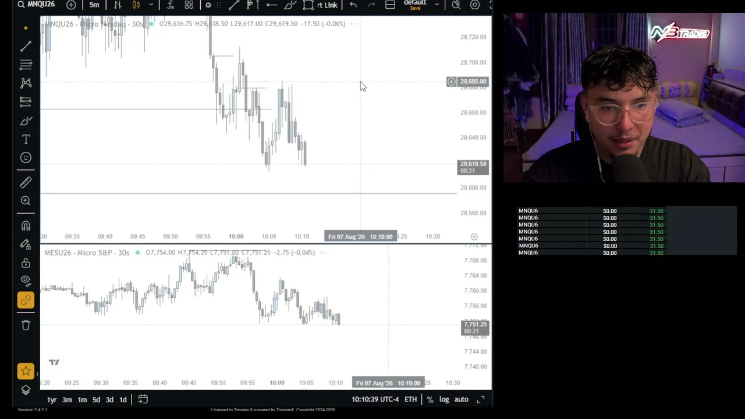The height and width of the screenshot is (419, 745).
Task: Open the 5m interval selector
Action: pos(94,5)
